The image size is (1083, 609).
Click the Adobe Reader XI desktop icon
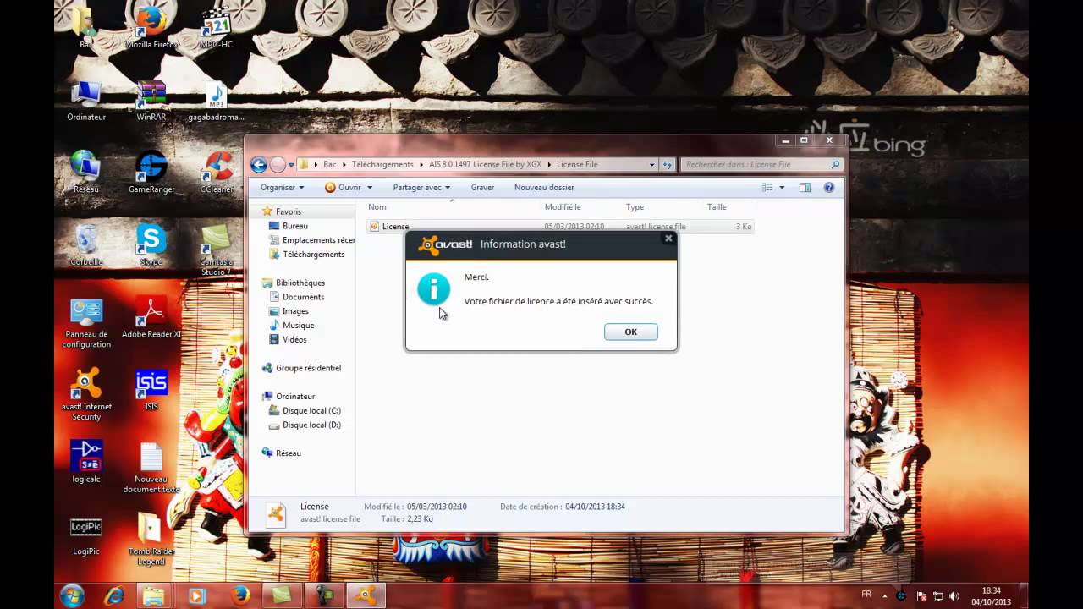[151, 317]
